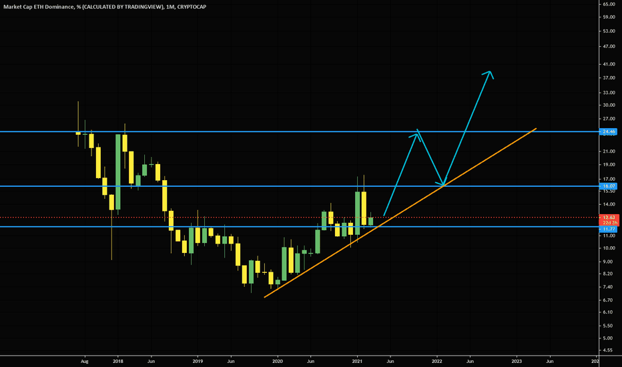The image size is (622, 367).
Task: Click the 6.10 price axis value
Action: 609,312
